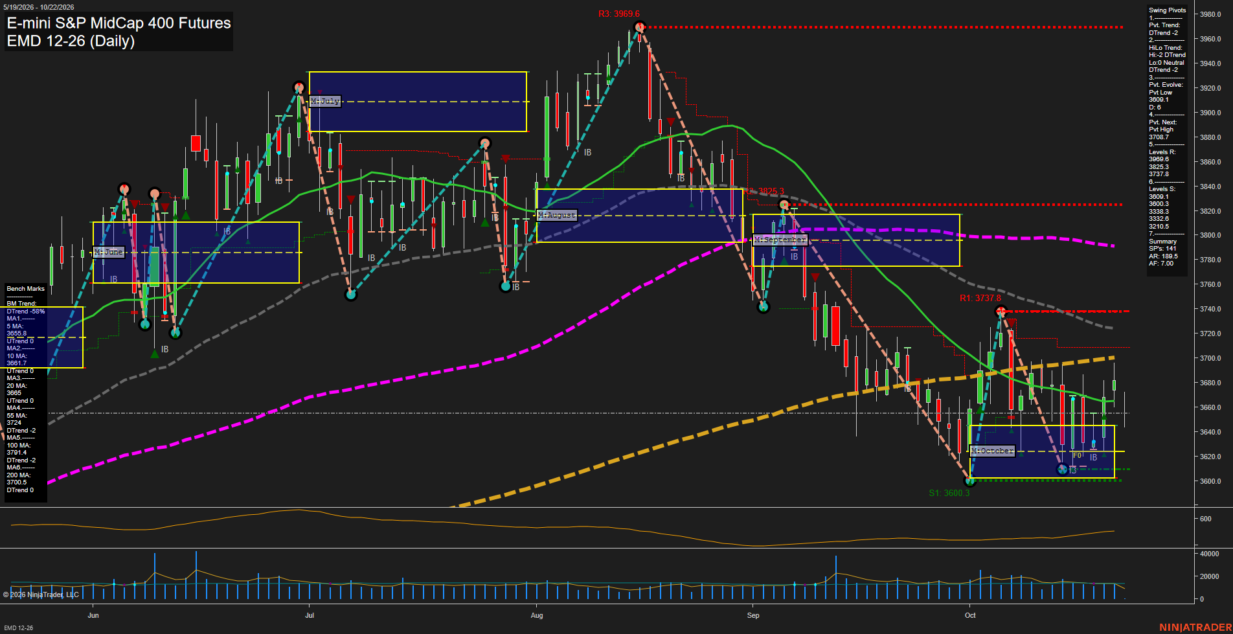Click the Bench Marks panel heading
This screenshot has height=634, width=1233.
tap(26, 289)
